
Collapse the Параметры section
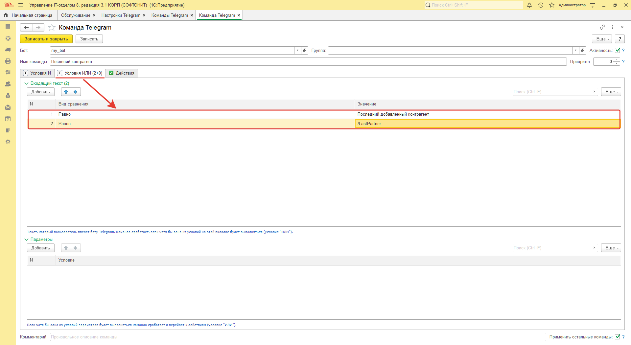tap(27, 240)
